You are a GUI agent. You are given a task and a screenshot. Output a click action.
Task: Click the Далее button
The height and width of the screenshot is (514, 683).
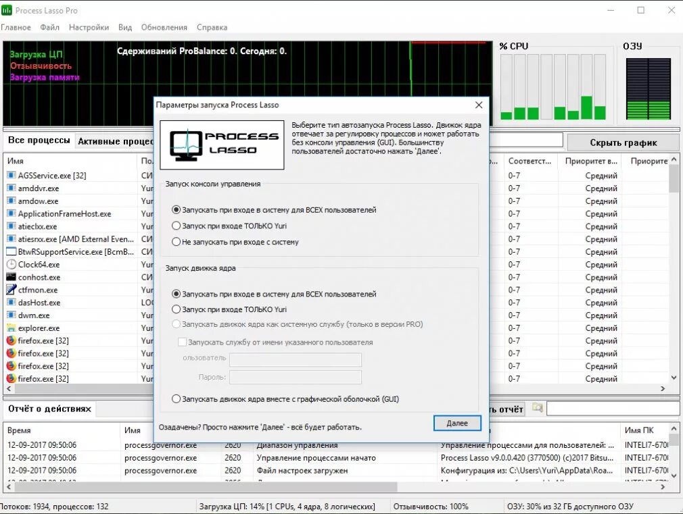[x=457, y=423]
